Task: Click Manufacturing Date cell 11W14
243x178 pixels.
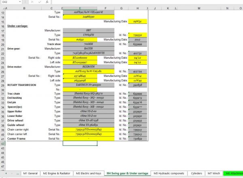Action: [x=138, y=76]
